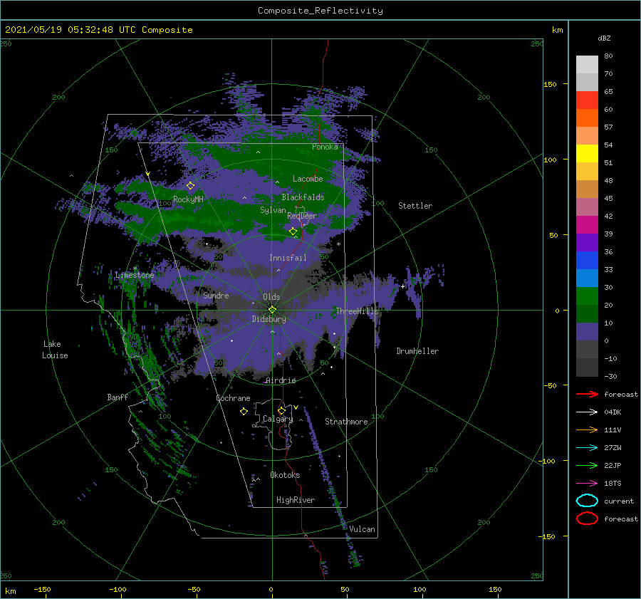Click the white 04DK arrow icon
Image resolution: width=641 pixels, height=599 pixels.
[587, 412]
